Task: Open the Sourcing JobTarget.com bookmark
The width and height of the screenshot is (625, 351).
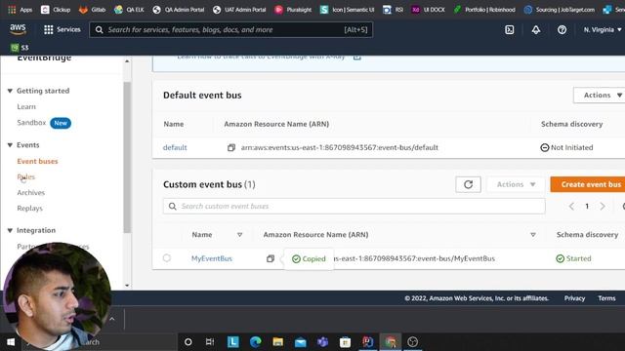Action: point(559,10)
